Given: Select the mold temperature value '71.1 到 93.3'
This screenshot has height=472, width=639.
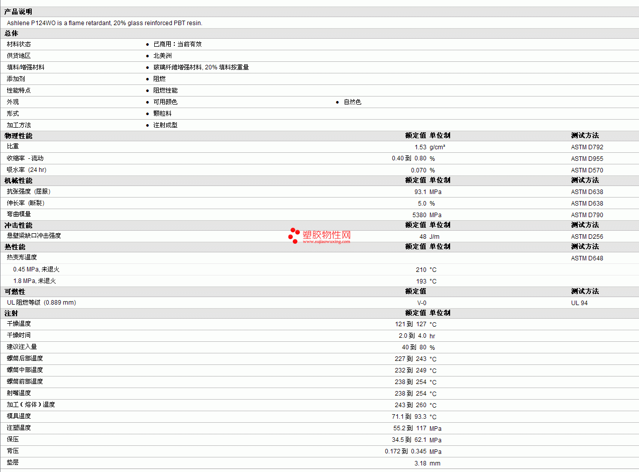Looking at the screenshot, I should tap(409, 417).
